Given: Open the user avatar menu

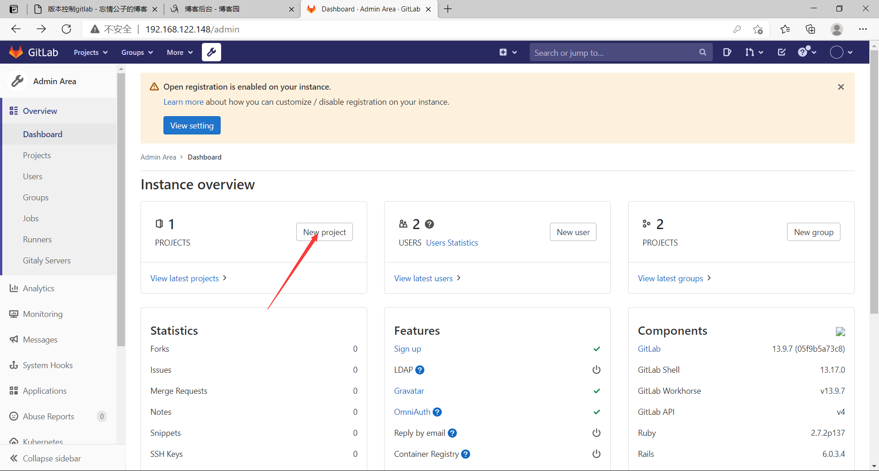Looking at the screenshot, I should [x=836, y=52].
